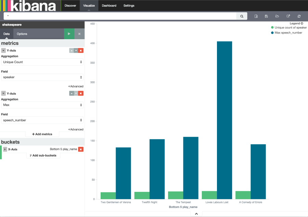The width and height of the screenshot is (308, 217).
Task: Open the Aggregation dropdown showing Unique Count
Action: pos(42,62)
